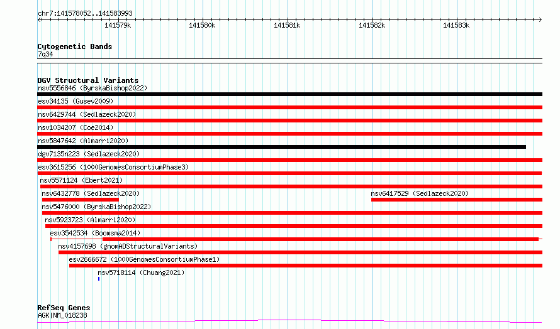The image size is (560, 329).
Task: Select the red bar under nsv6429744
Action: pos(289,121)
